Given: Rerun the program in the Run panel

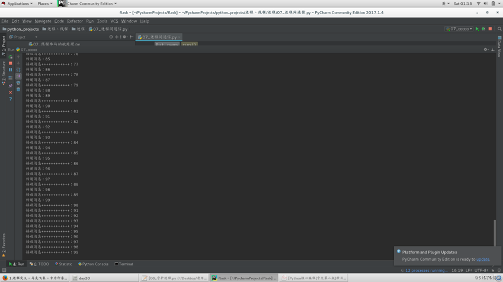Looking at the screenshot, I should click(11, 57).
